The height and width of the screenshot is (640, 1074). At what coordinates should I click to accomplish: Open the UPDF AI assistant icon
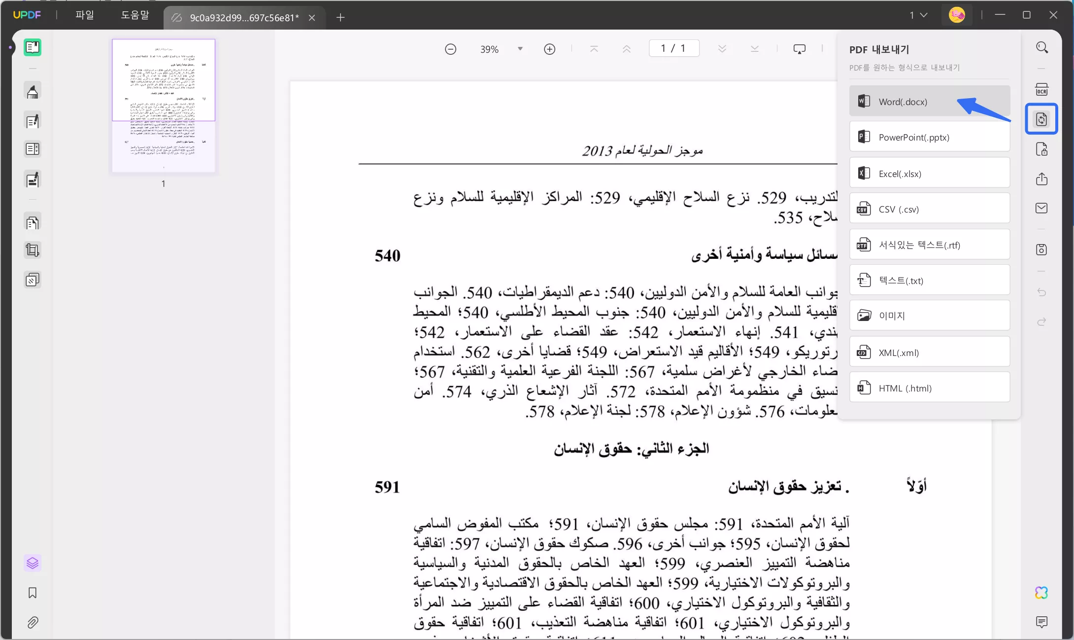1041,593
